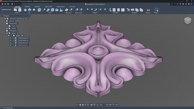
Task: Click the New Setup icon
Action: click(15, 10)
